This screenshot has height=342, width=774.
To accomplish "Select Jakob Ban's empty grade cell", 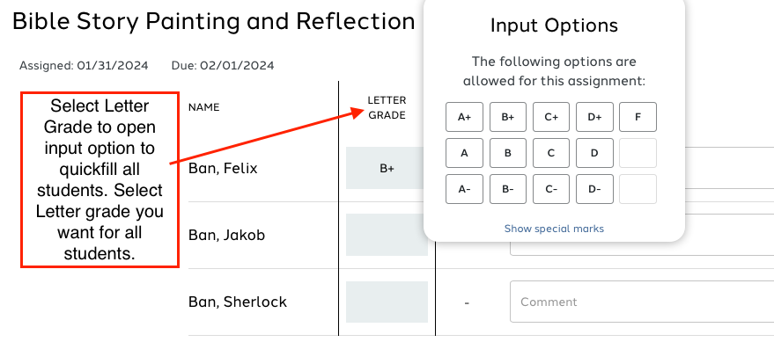I will pyautogui.click(x=387, y=235).
